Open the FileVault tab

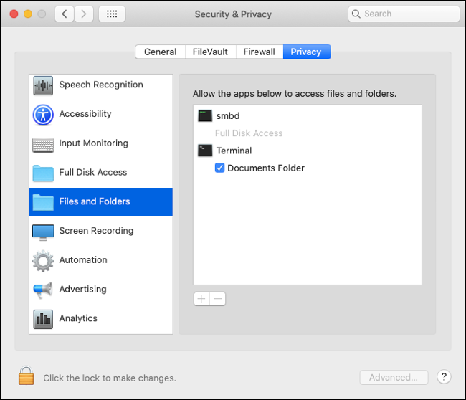click(210, 52)
